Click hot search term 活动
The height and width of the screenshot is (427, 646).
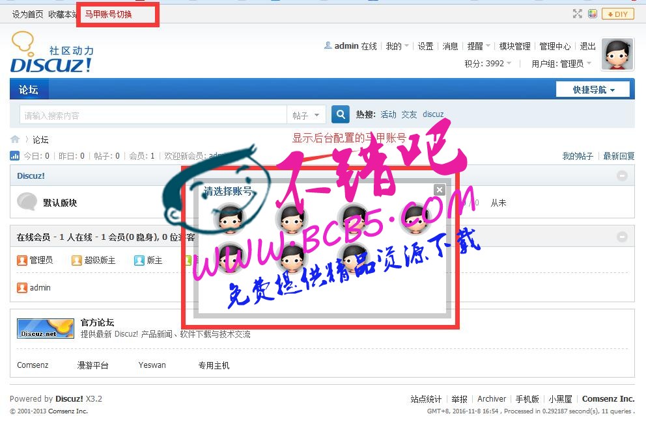388,114
